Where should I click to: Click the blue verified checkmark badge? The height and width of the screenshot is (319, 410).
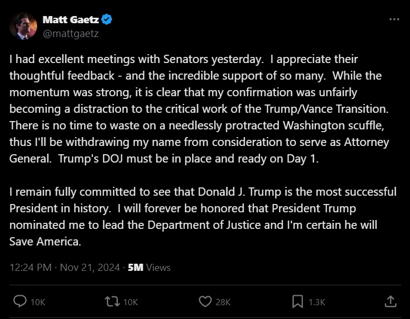click(107, 19)
